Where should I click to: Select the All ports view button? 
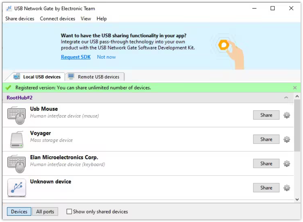point(45,211)
